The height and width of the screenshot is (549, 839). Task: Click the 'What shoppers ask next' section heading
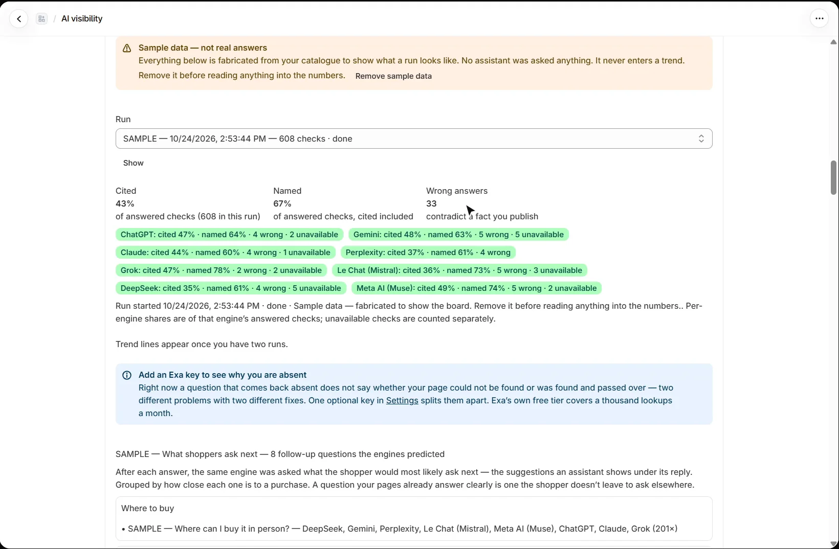point(280,454)
